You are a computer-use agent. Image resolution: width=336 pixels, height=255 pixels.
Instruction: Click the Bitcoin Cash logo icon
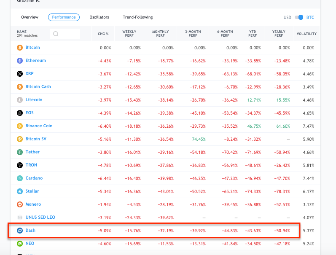click(x=20, y=87)
